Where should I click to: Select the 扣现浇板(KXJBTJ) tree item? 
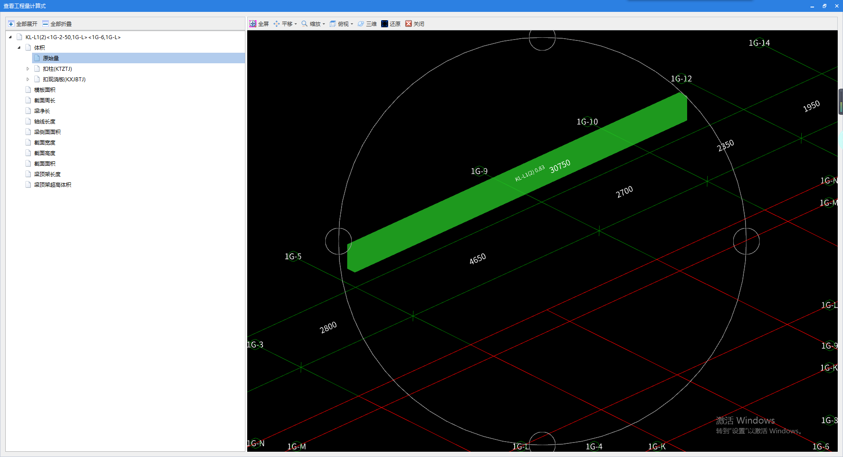[64, 79]
